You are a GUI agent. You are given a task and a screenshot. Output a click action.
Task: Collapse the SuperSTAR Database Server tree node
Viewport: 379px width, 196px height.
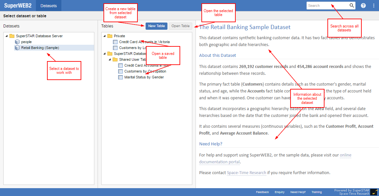7,36
